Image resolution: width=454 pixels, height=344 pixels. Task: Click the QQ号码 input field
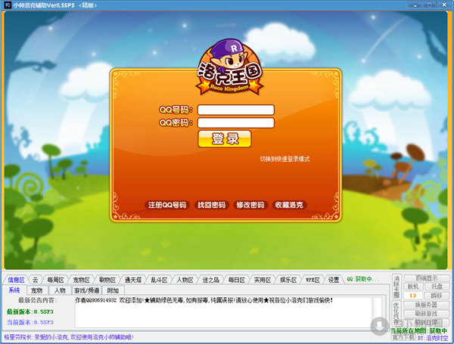pyautogui.click(x=235, y=110)
